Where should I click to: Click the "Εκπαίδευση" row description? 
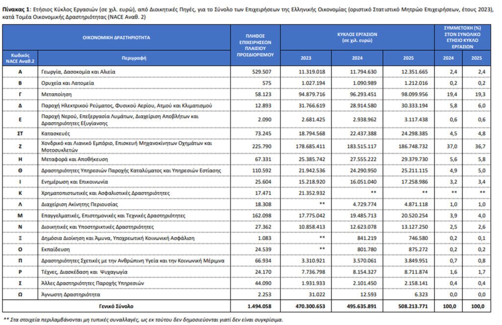(56, 249)
